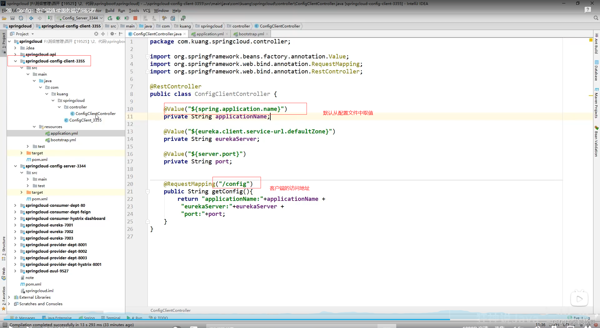Screen dimensions: 600x328
Task: Open the Favorites tool window
Action: tap(3, 298)
